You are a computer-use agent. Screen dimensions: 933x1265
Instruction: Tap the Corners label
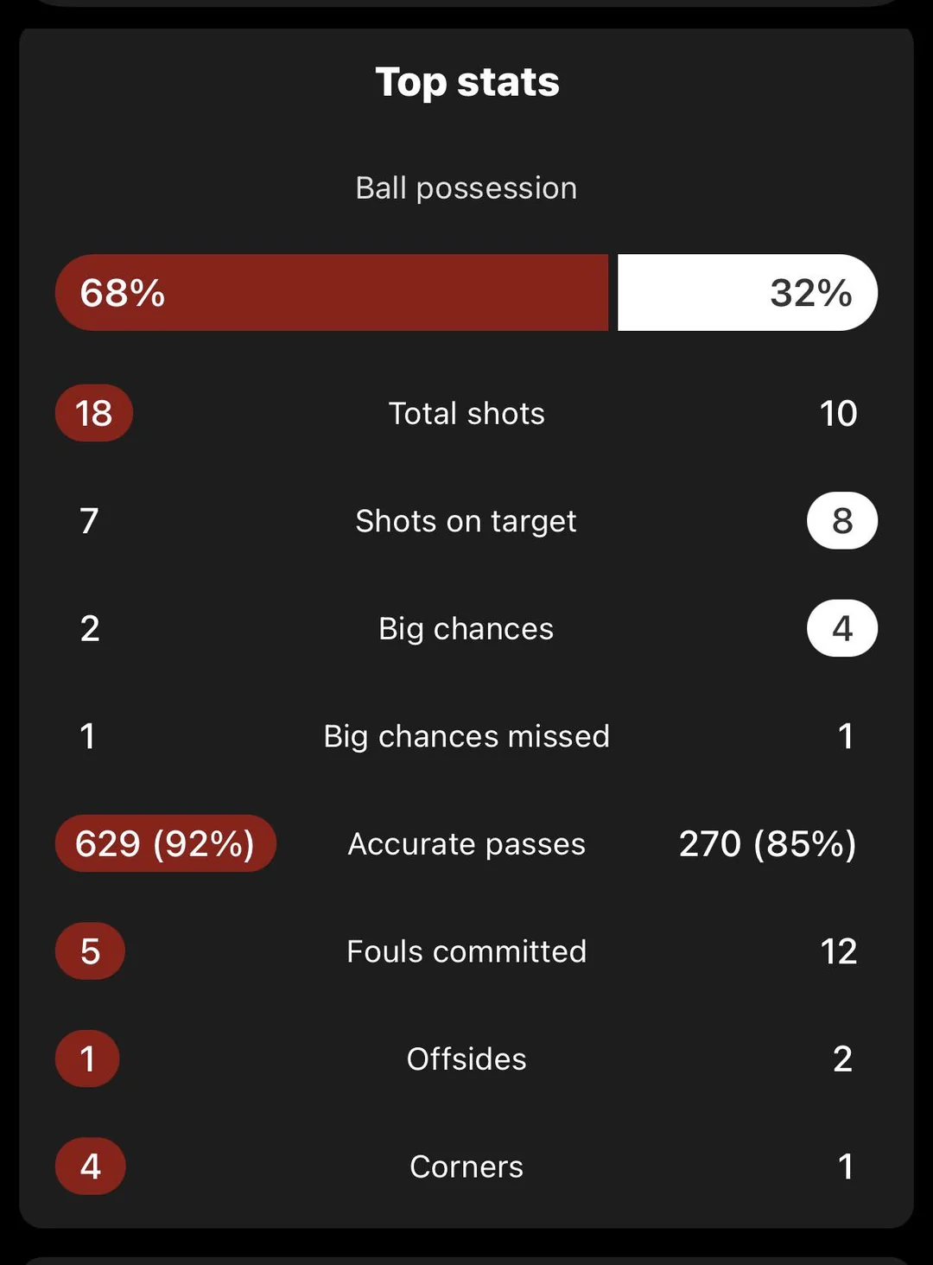(x=466, y=1167)
